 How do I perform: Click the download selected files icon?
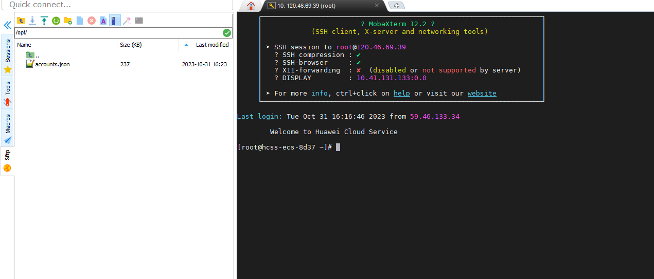coord(32,21)
